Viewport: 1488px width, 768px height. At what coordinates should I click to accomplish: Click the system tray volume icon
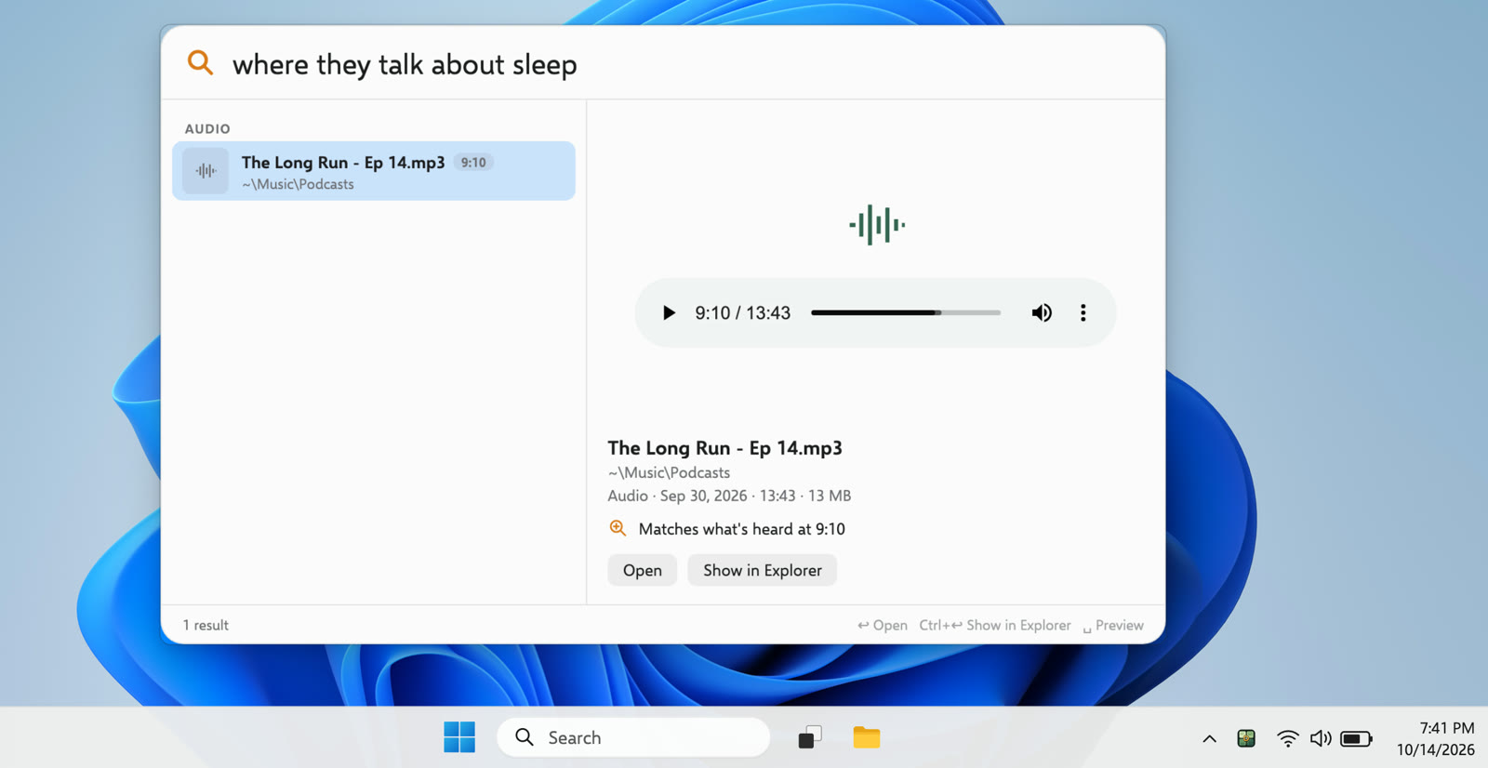(x=1321, y=739)
